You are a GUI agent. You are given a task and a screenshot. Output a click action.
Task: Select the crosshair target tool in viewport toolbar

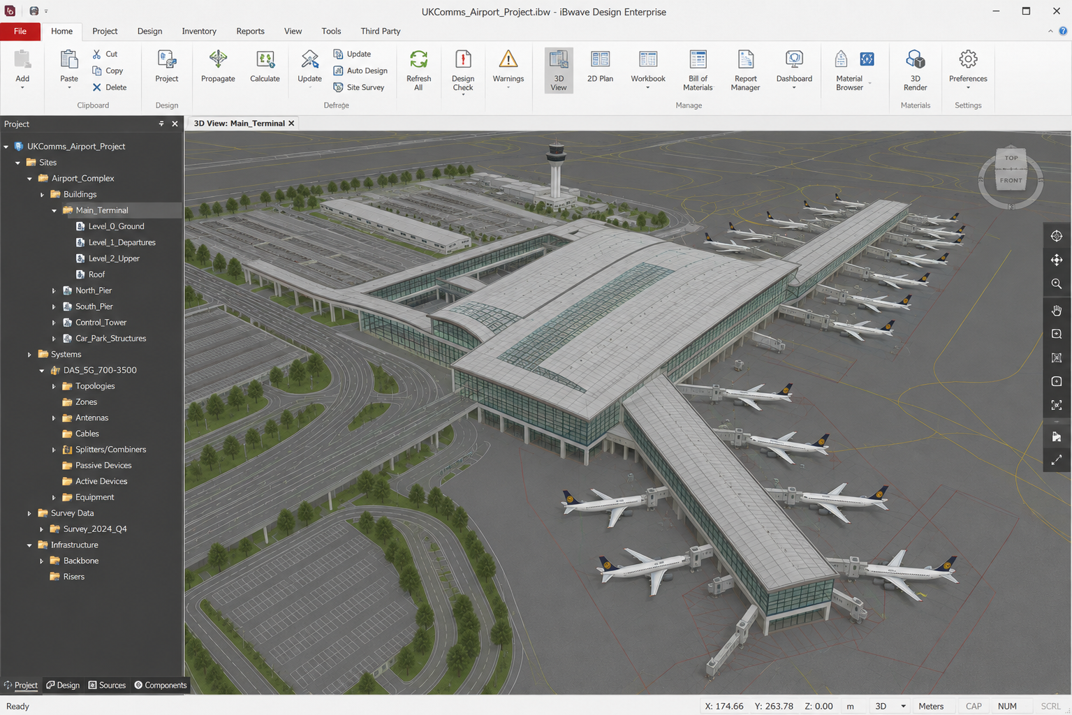pos(1057,236)
